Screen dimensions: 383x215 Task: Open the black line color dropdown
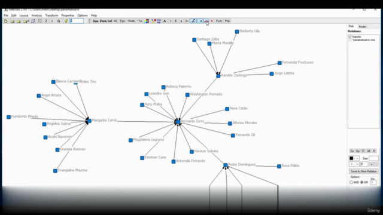pos(354,158)
